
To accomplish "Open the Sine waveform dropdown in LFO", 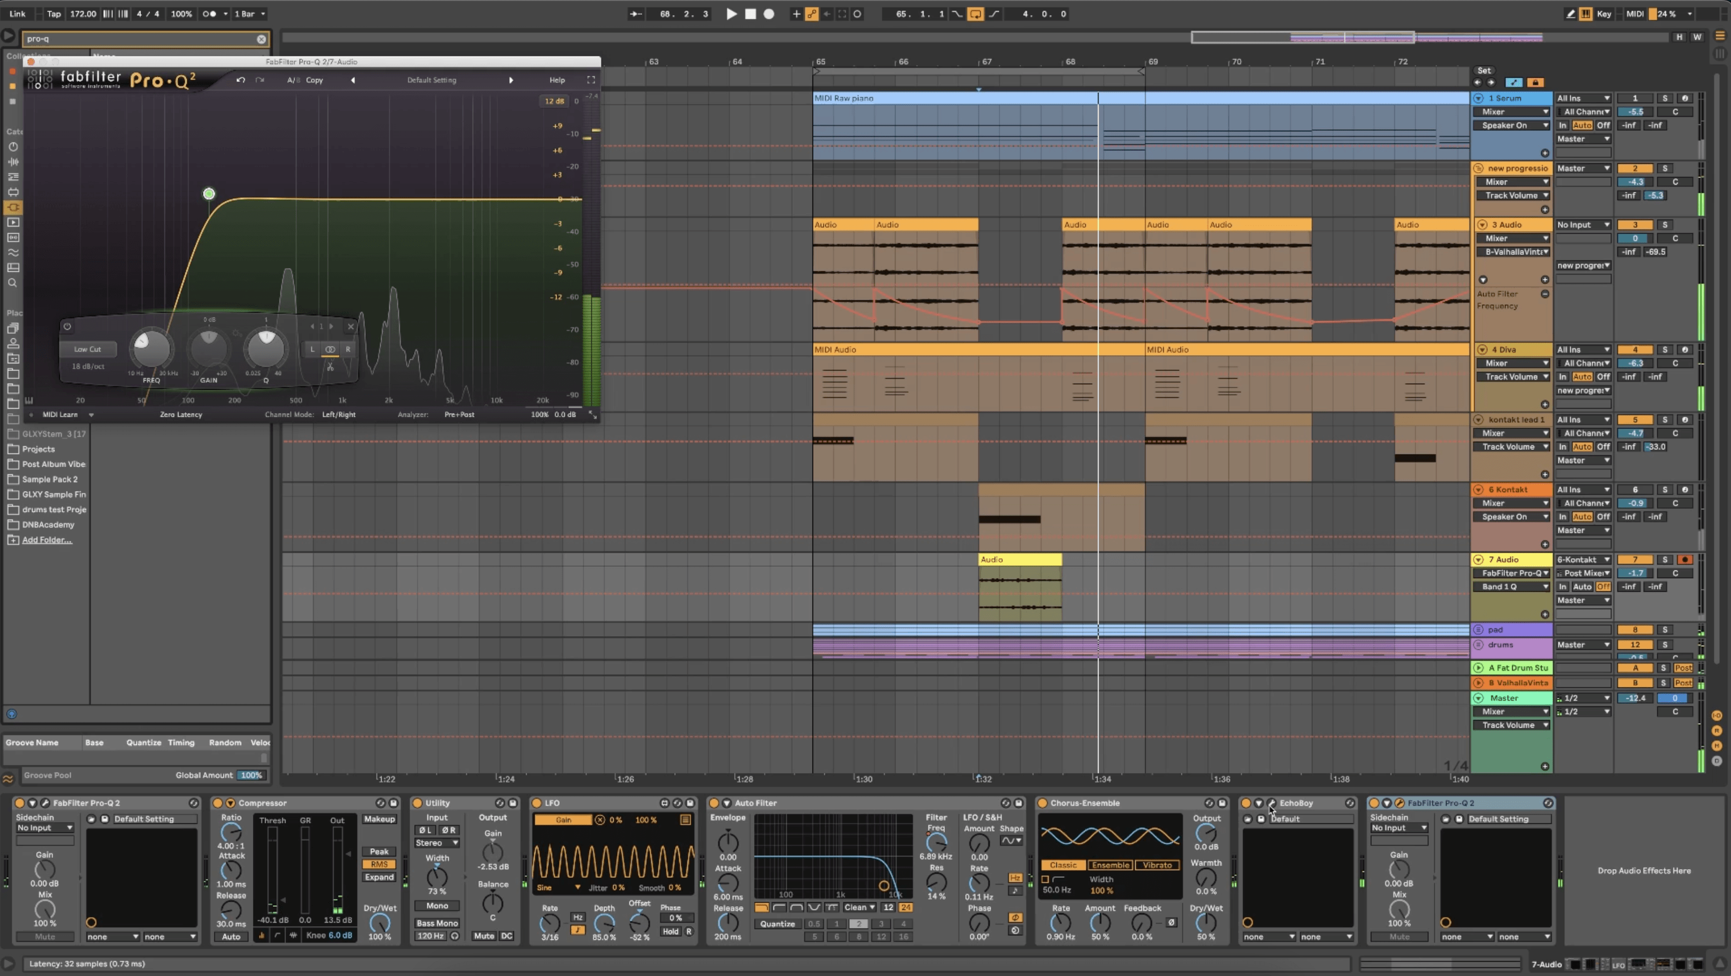I will (558, 887).
